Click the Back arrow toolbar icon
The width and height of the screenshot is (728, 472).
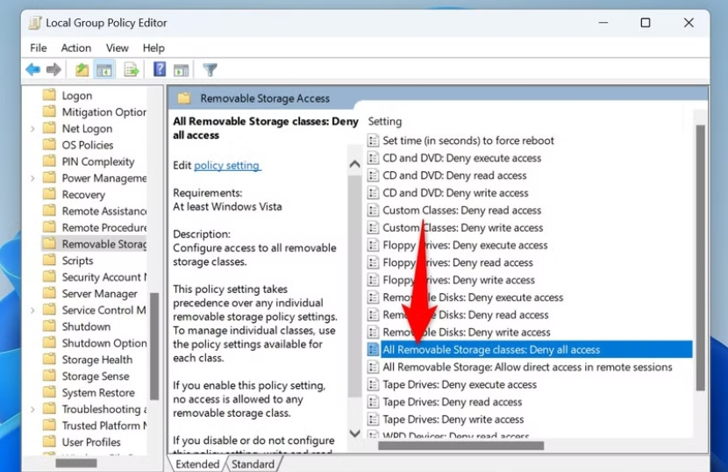pos(33,69)
